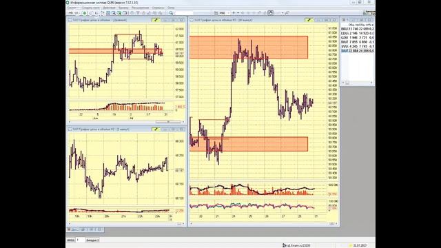This screenshot has width=441, height=248.
Task: Open the Сервисы menu
Action: click(x=158, y=8)
